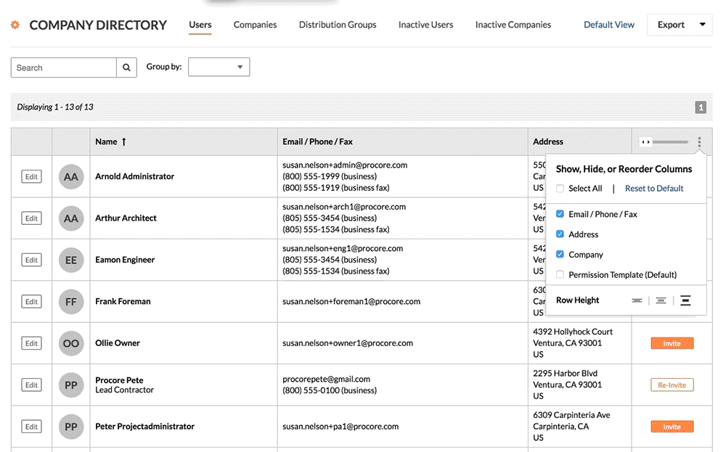Click email susan.nelson+pa1@procore.com
The image size is (726, 452).
(x=340, y=426)
